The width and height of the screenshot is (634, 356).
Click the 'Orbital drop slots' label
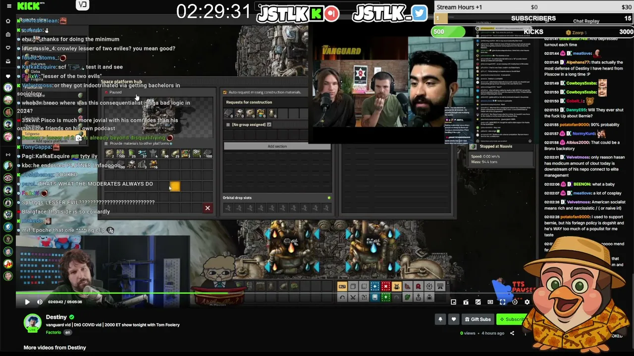coord(237,198)
